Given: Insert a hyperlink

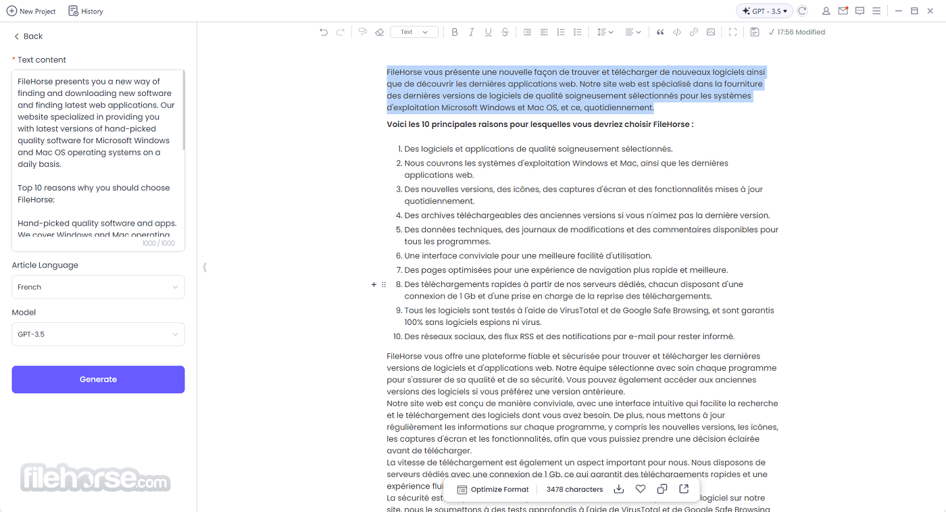Looking at the screenshot, I should click(694, 32).
